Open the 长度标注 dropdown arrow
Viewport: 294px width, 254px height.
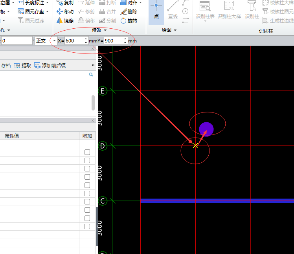click(x=47, y=3)
